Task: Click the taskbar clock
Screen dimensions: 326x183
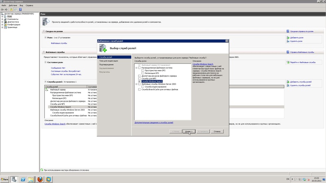Action: click(317, 179)
